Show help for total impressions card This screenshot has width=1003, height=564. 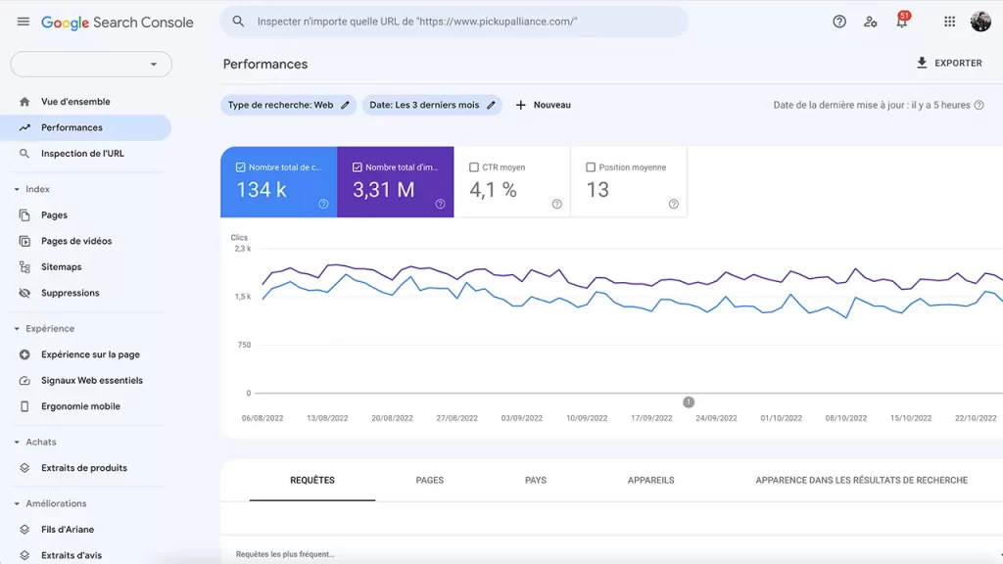point(440,204)
